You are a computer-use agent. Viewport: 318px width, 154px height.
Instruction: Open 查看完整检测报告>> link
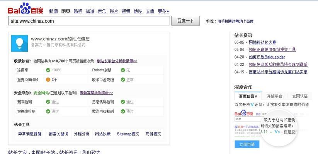coord(96,93)
